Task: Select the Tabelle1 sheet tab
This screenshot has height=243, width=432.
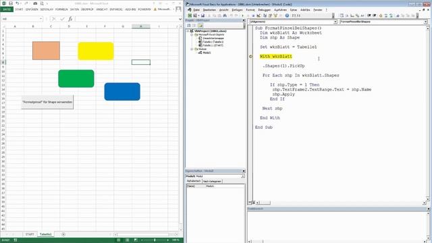Action: (x=45, y=234)
